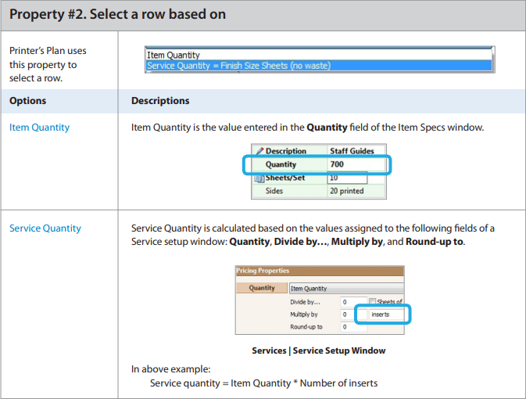
Task: Select highlighted Service Quantity = Finish Size Sheets row
Action: point(319,66)
